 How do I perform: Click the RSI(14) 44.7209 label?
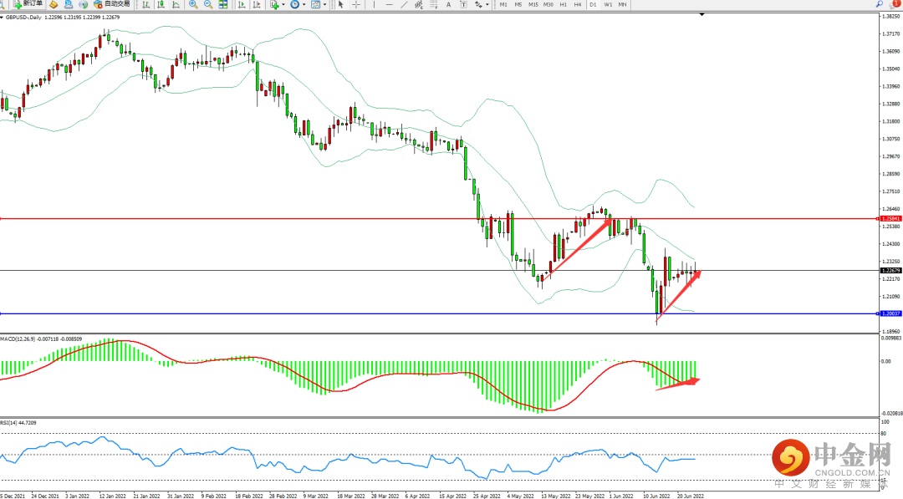[18, 422]
